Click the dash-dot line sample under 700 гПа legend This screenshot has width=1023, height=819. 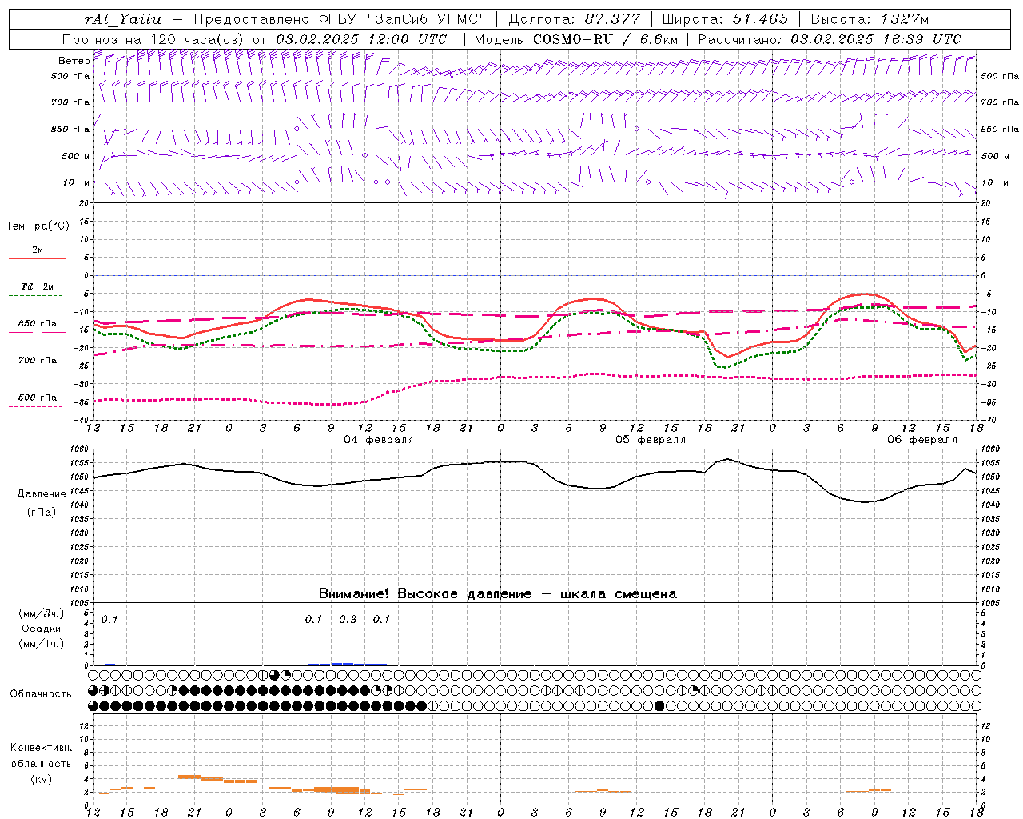point(37,370)
